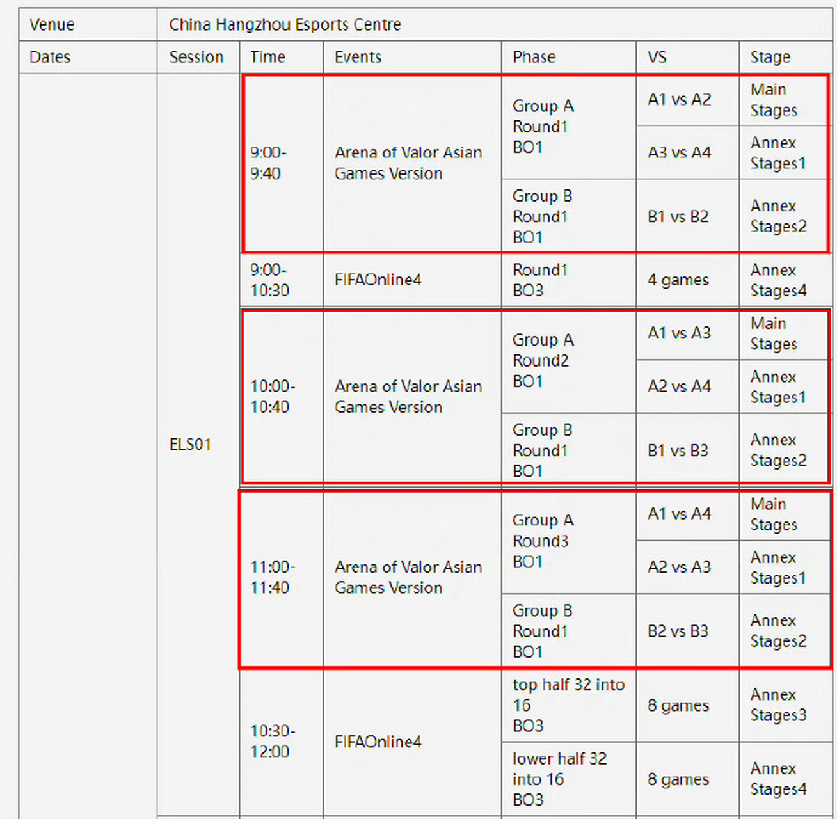
Task: Select Main Stages beside A1 vs A4
Action: coord(785,514)
